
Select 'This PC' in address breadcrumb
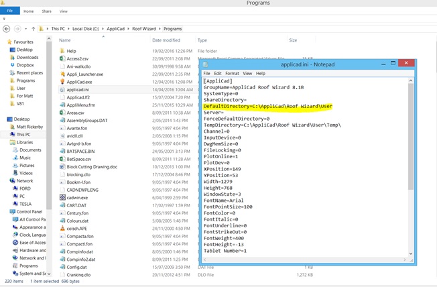pos(58,29)
